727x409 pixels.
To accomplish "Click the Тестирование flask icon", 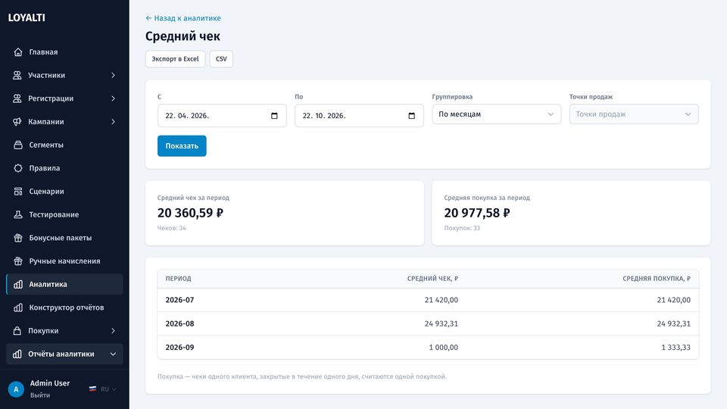I will coord(18,214).
